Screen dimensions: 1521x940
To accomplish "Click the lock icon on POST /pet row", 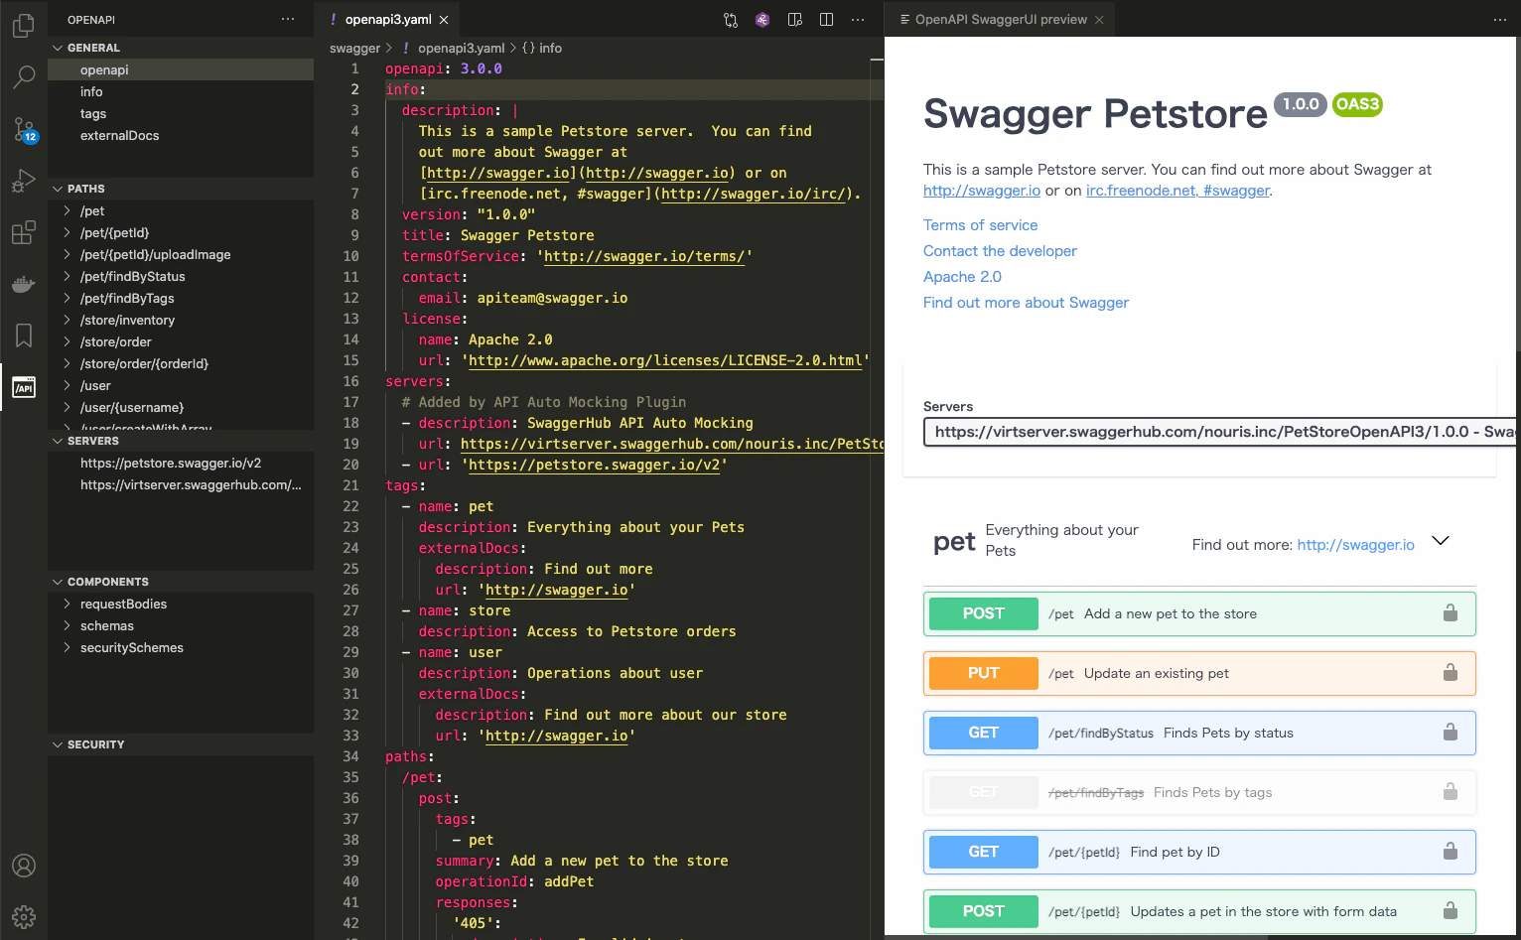I will pos(1451,613).
